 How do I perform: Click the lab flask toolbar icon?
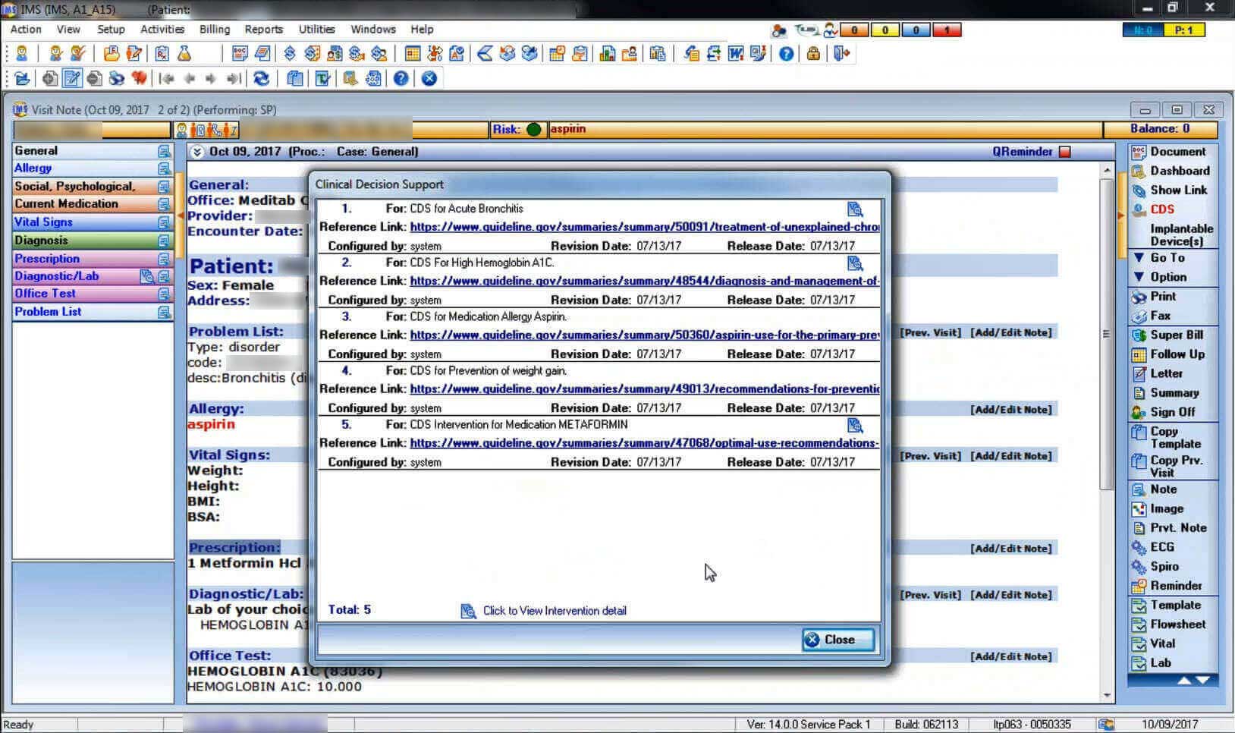(184, 53)
